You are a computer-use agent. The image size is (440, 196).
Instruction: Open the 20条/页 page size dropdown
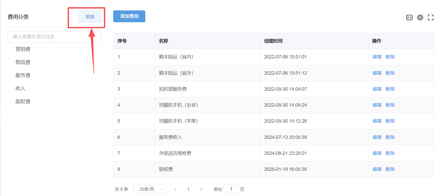(149, 189)
